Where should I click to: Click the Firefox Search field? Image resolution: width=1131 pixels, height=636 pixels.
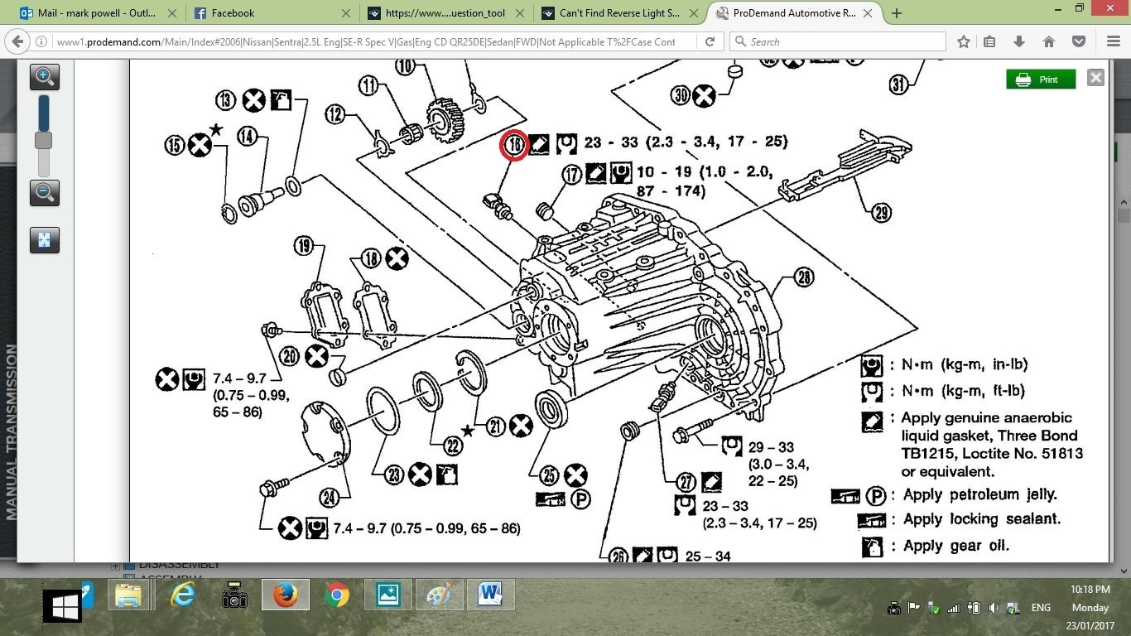point(837,41)
